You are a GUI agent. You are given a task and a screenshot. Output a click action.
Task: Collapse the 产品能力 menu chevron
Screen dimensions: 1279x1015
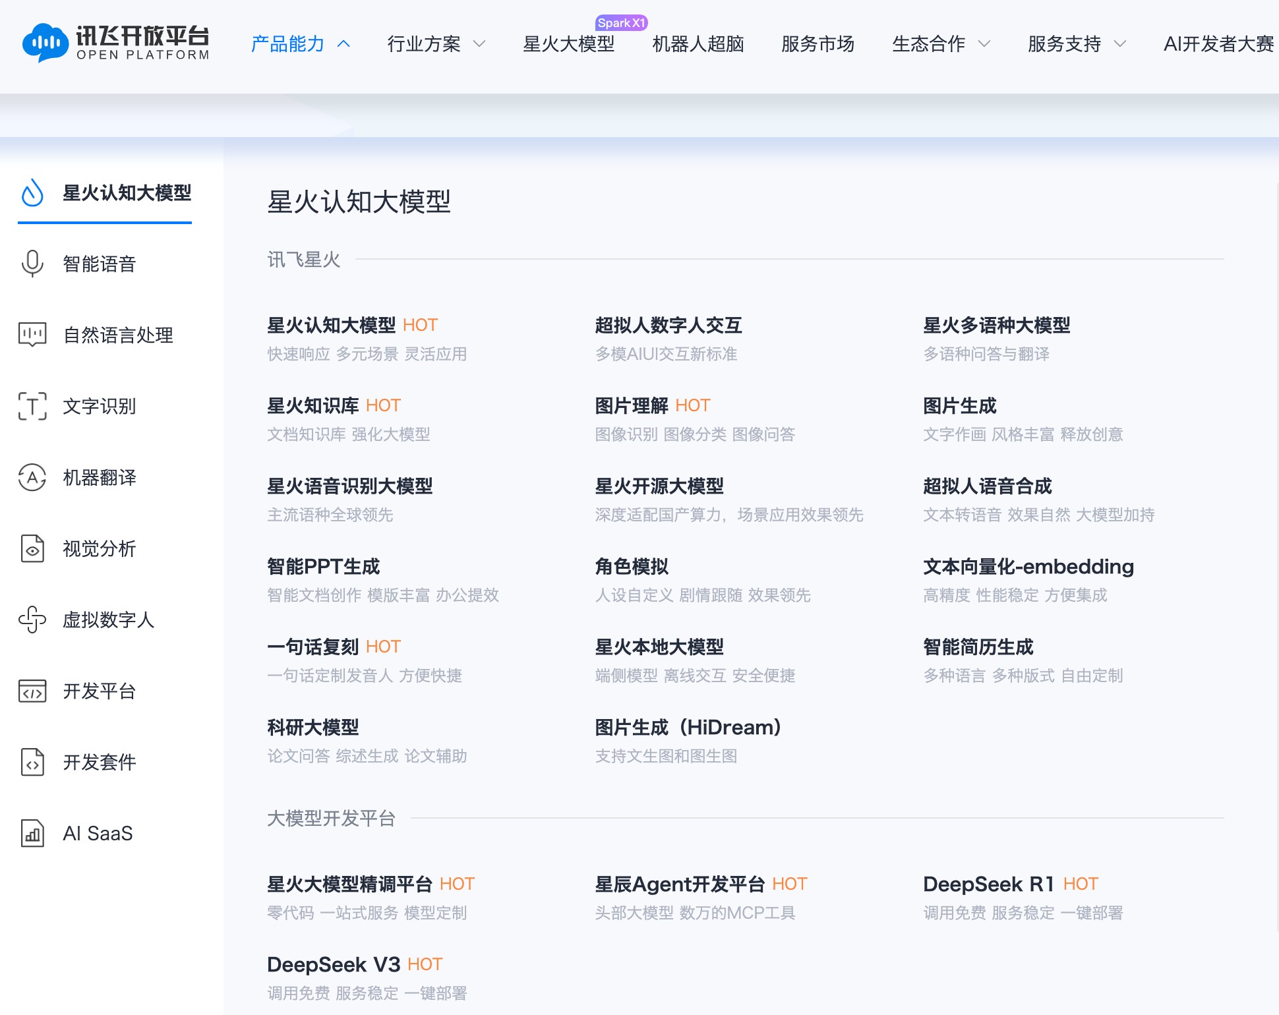(x=343, y=44)
